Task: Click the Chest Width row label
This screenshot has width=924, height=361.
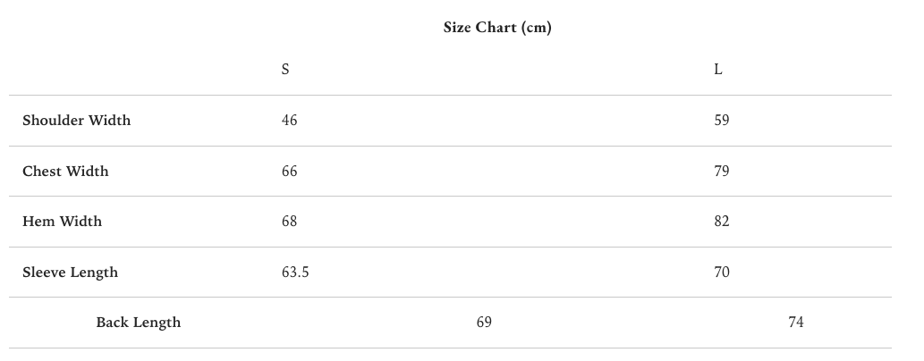Action: pos(65,171)
